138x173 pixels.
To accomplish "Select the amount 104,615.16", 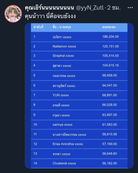I will pos(111,65).
